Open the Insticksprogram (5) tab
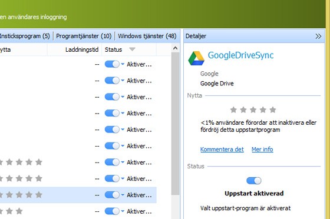 tap(25, 36)
